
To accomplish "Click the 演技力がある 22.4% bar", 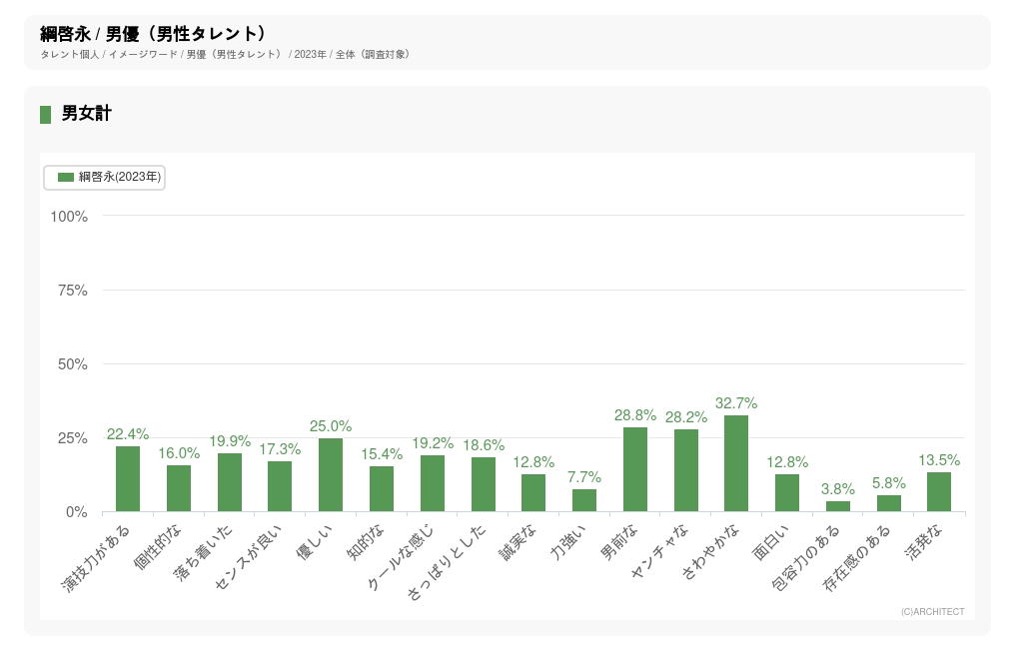I will click(128, 479).
